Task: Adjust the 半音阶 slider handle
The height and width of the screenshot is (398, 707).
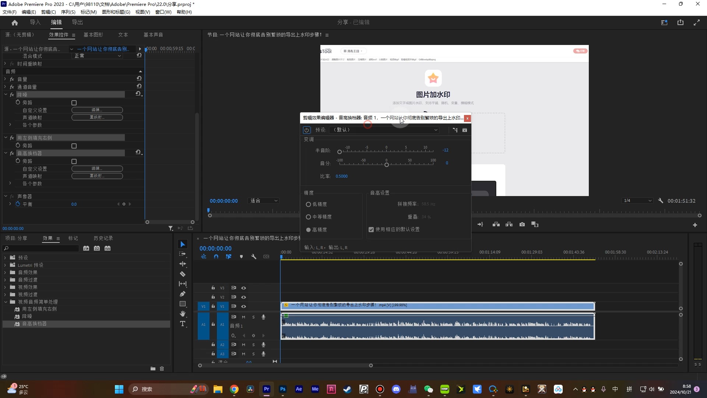Action: pyautogui.click(x=340, y=152)
